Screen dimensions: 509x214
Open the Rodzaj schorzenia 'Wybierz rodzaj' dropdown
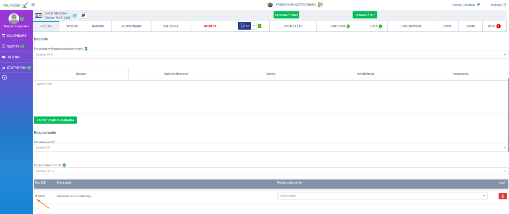click(x=382, y=196)
